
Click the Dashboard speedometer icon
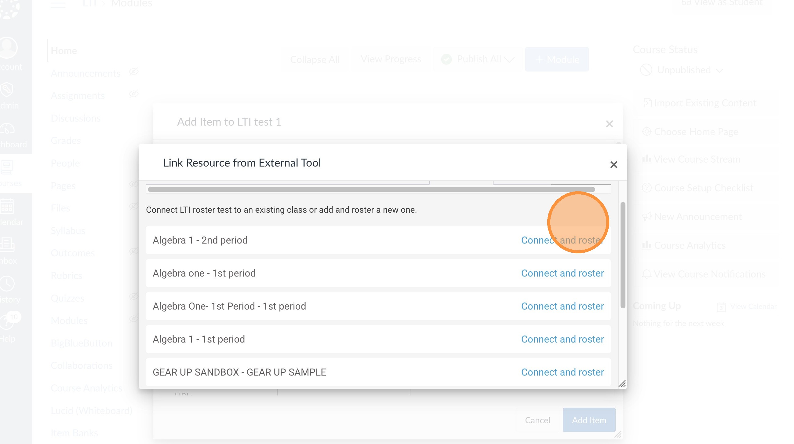tap(7, 129)
